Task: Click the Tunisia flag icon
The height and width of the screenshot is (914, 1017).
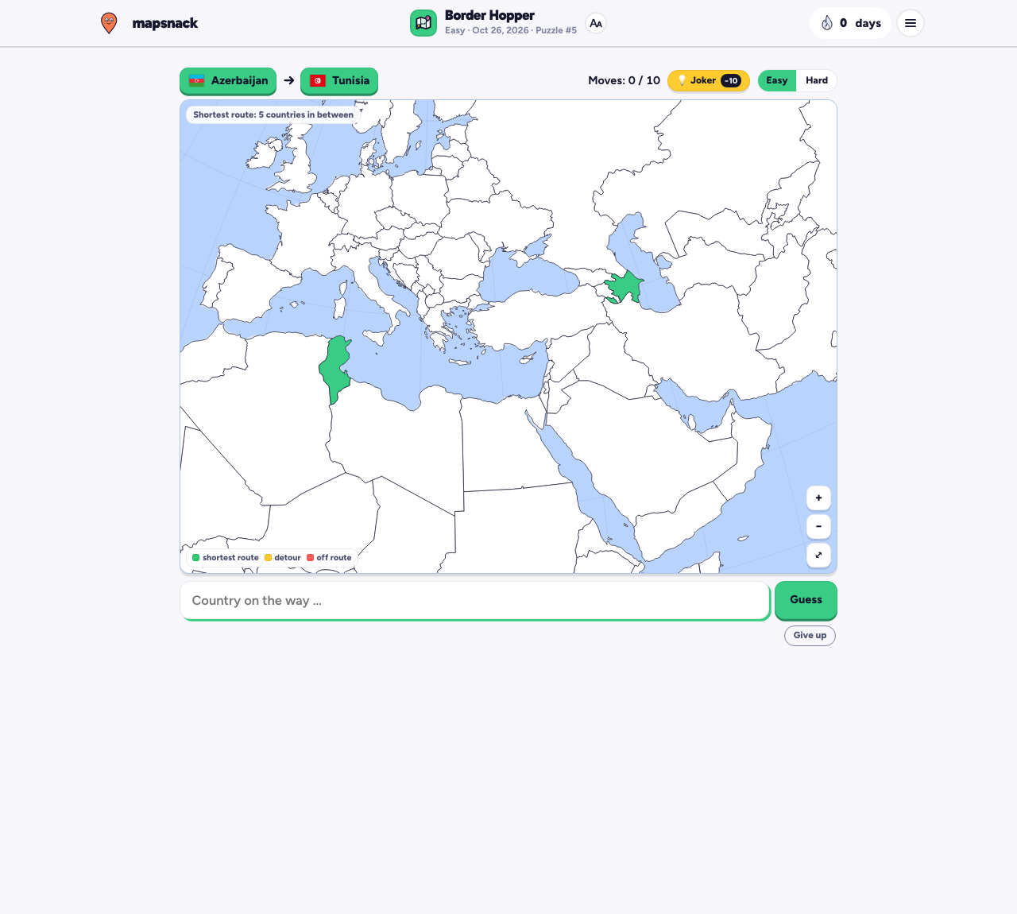Action: [318, 80]
